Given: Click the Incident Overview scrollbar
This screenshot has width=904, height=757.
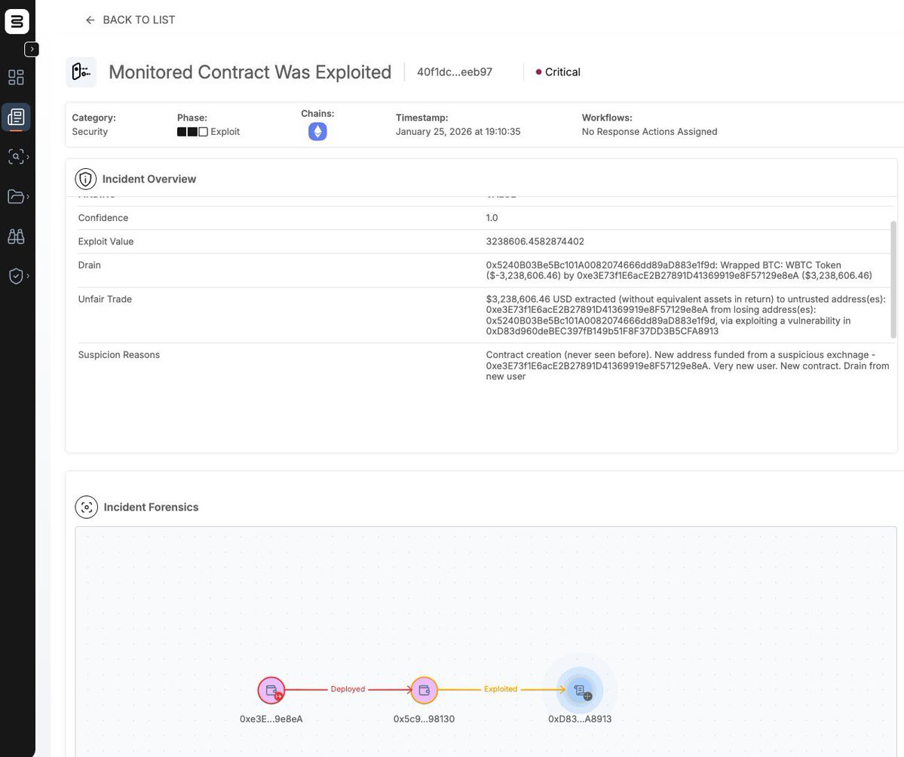Looking at the screenshot, I should click(x=893, y=279).
